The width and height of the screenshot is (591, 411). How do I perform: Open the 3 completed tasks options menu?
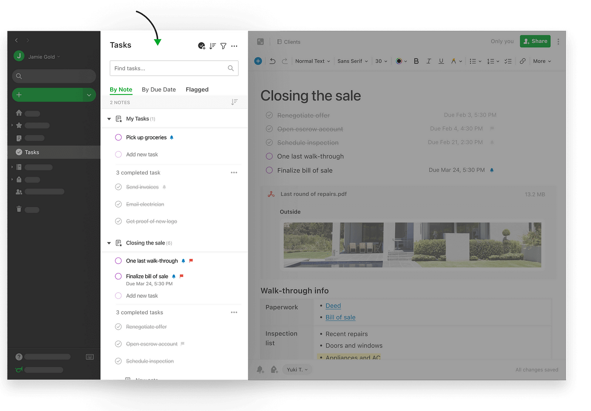[234, 312]
